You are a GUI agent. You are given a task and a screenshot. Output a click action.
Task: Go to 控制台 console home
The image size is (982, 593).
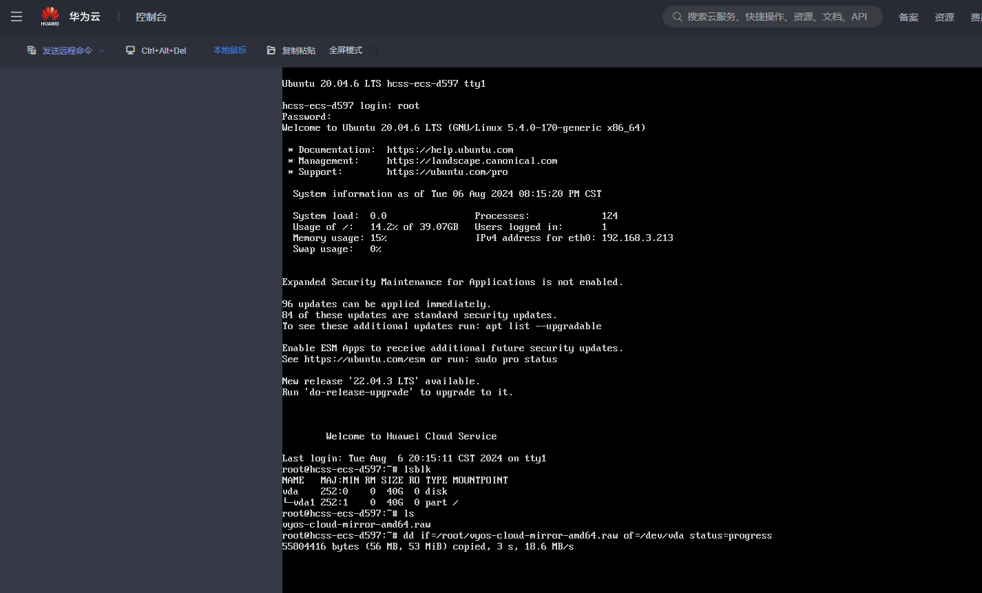[151, 17]
